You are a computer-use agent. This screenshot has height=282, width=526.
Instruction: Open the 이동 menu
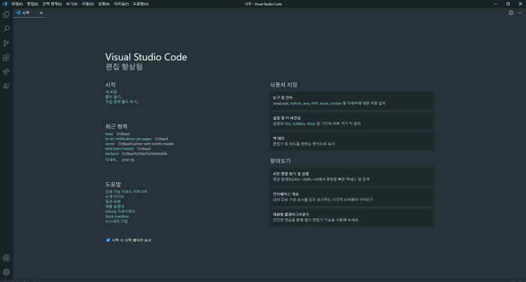[x=88, y=4]
